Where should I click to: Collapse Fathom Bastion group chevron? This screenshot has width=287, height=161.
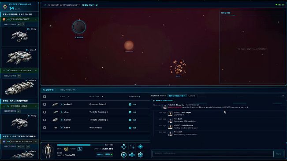(x=36, y=142)
